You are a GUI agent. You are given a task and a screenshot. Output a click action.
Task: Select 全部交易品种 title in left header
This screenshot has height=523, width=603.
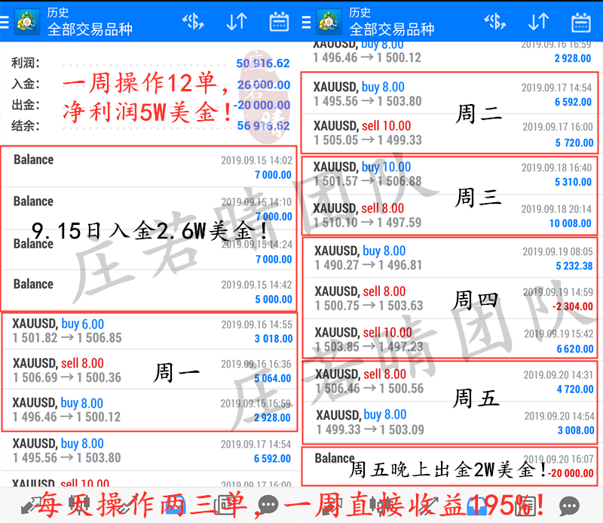point(90,29)
